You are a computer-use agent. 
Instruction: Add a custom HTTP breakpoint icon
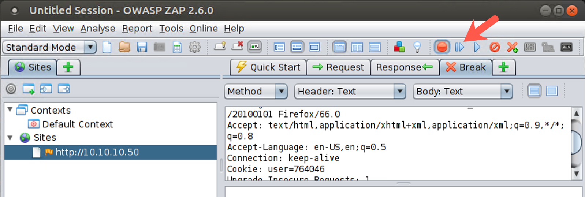click(512, 47)
